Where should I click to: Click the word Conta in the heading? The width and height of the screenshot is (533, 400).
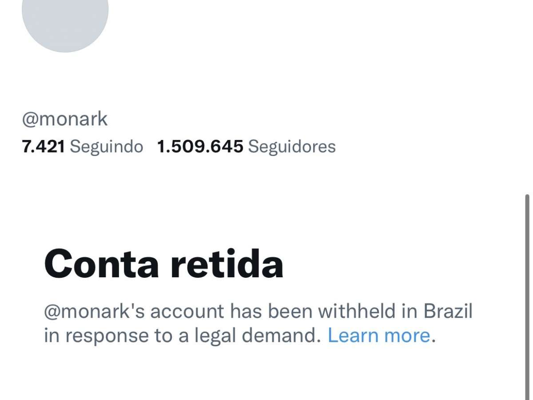[x=102, y=264]
